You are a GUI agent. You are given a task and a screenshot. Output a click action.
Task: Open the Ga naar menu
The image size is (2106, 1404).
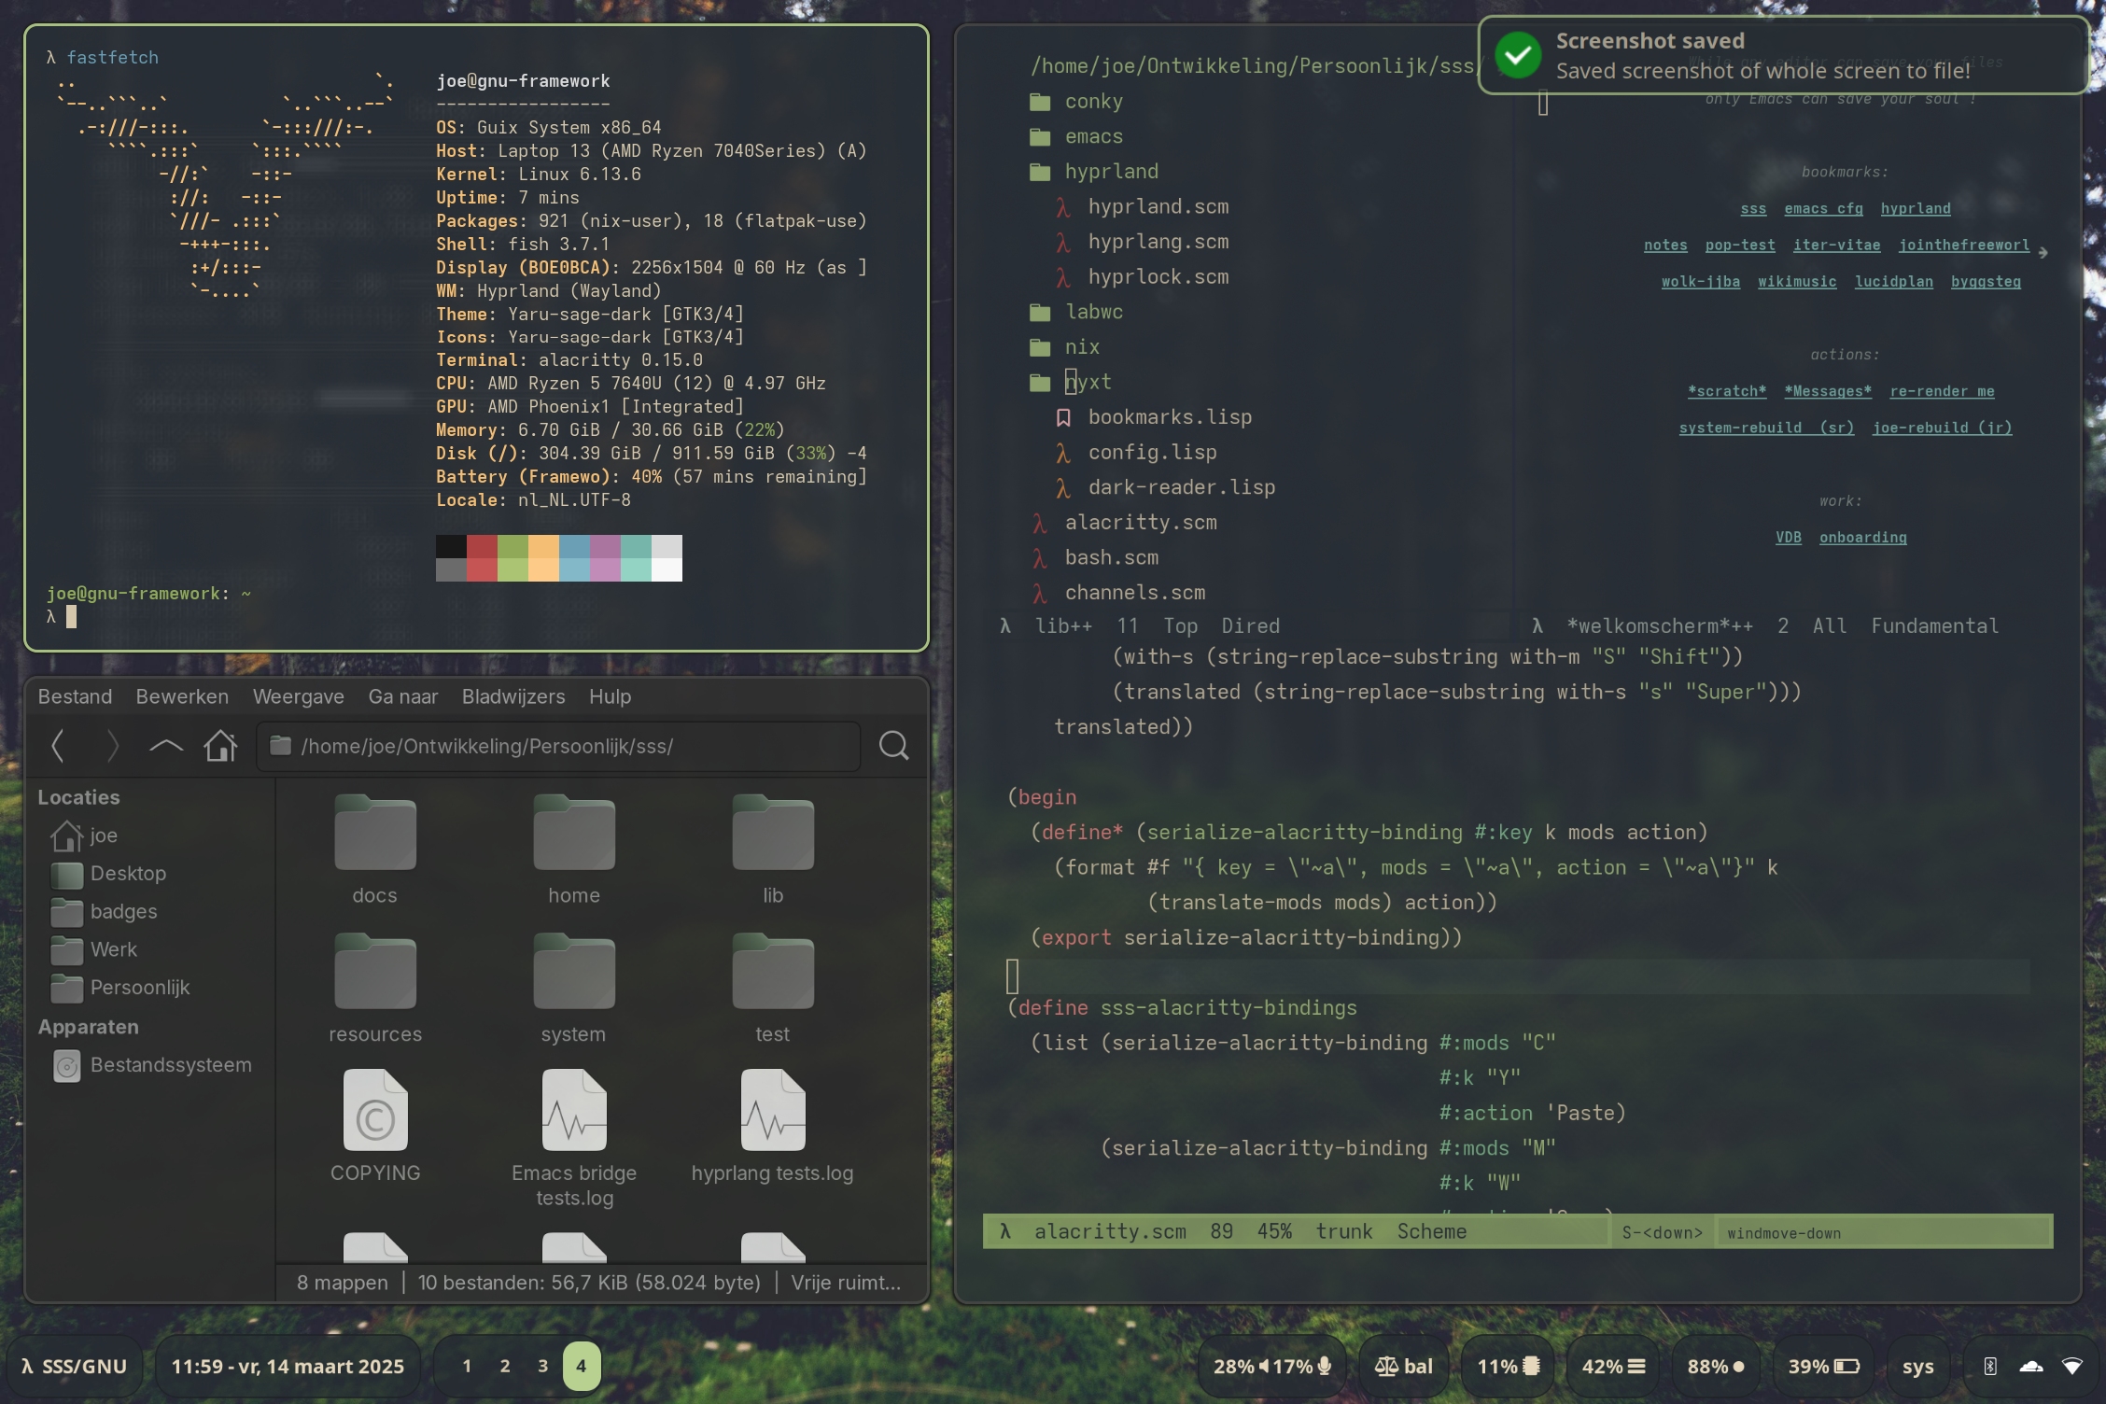coord(403,696)
